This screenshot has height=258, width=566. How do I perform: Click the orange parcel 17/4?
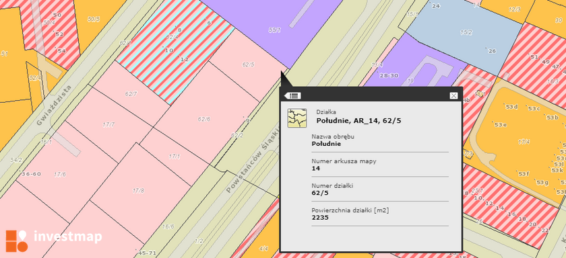coord(524,142)
